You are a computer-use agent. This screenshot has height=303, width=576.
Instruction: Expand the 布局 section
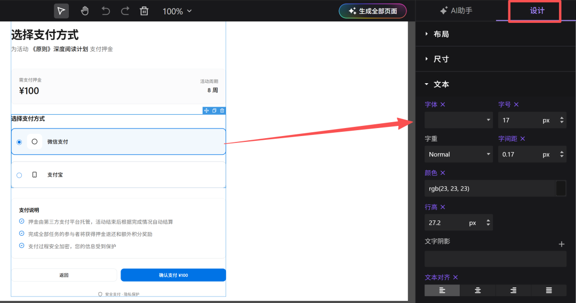coord(441,34)
